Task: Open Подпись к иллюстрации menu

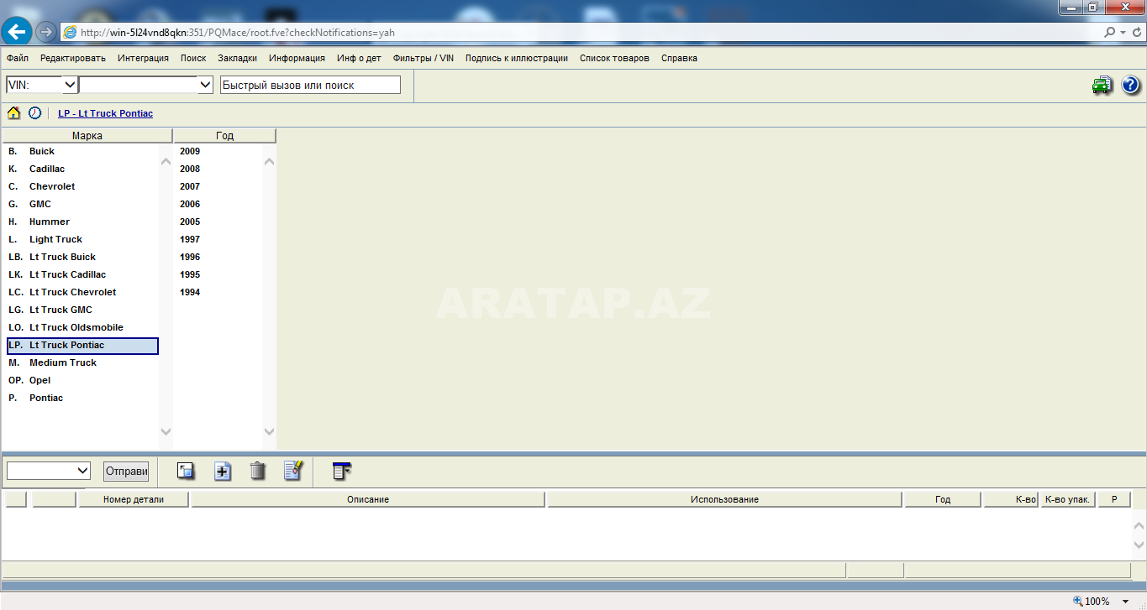Action: (517, 58)
